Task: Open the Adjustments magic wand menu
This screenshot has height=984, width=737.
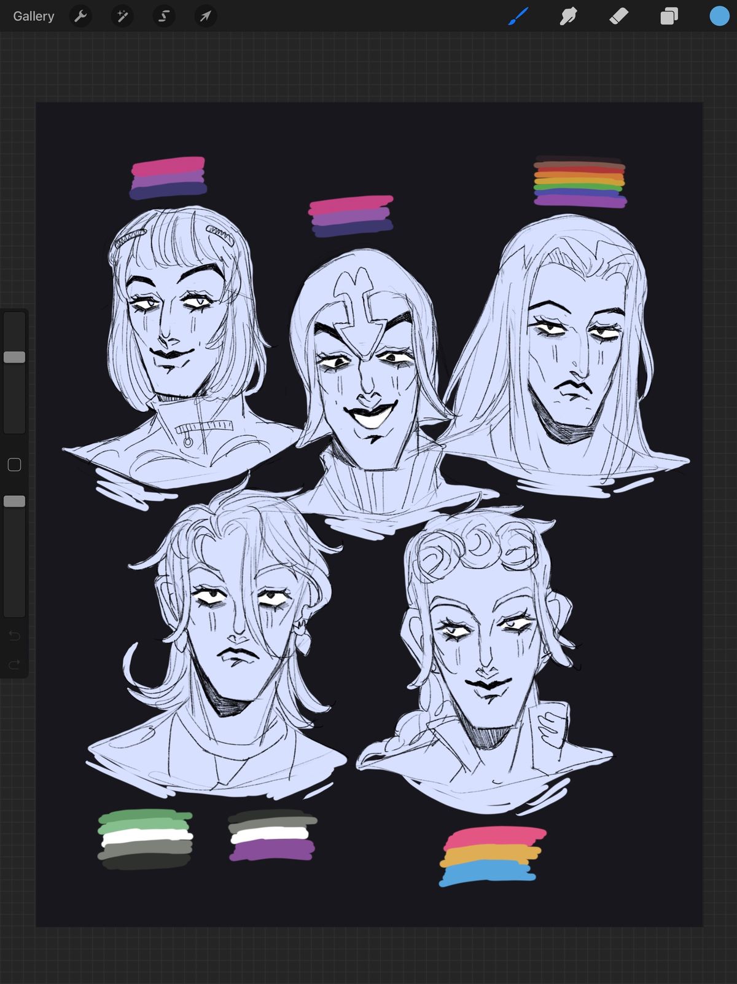Action: 122,17
